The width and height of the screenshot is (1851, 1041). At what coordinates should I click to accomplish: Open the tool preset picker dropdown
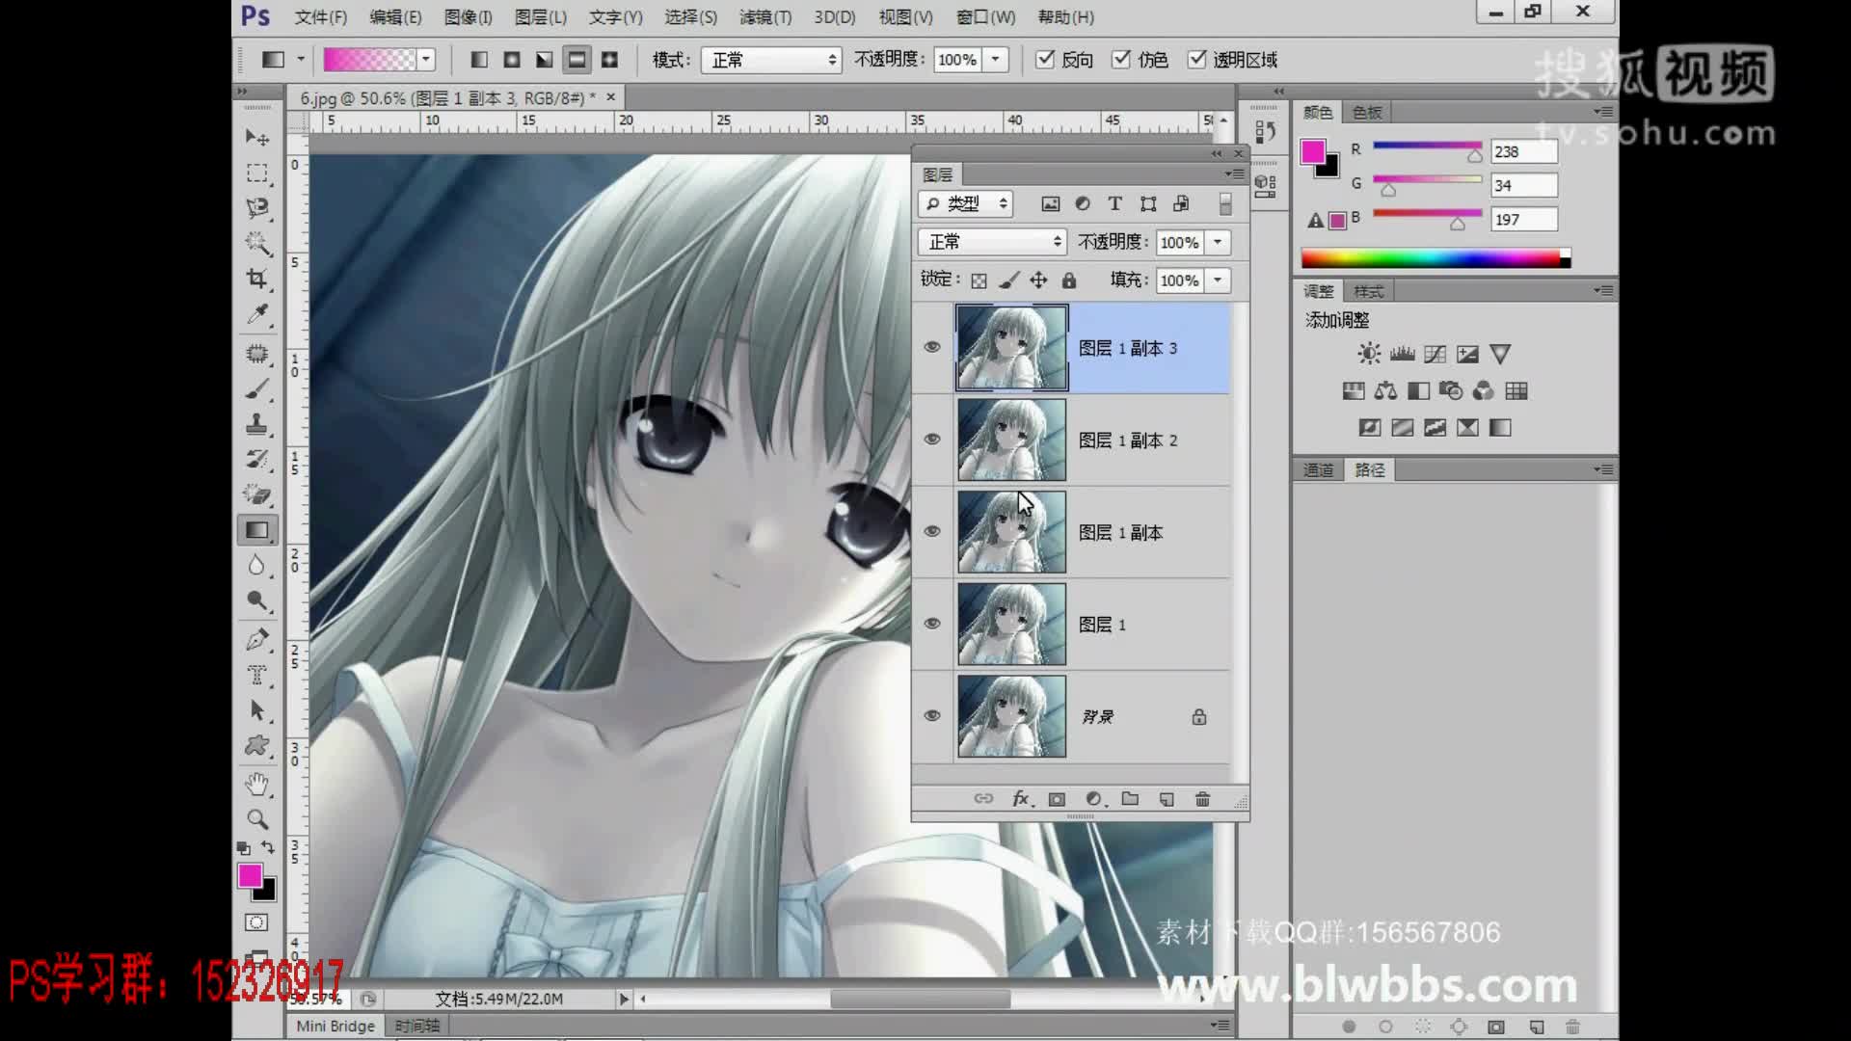coord(301,60)
